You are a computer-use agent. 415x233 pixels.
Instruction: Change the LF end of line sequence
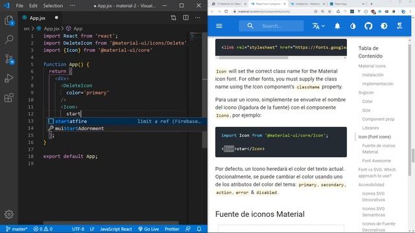point(92,229)
